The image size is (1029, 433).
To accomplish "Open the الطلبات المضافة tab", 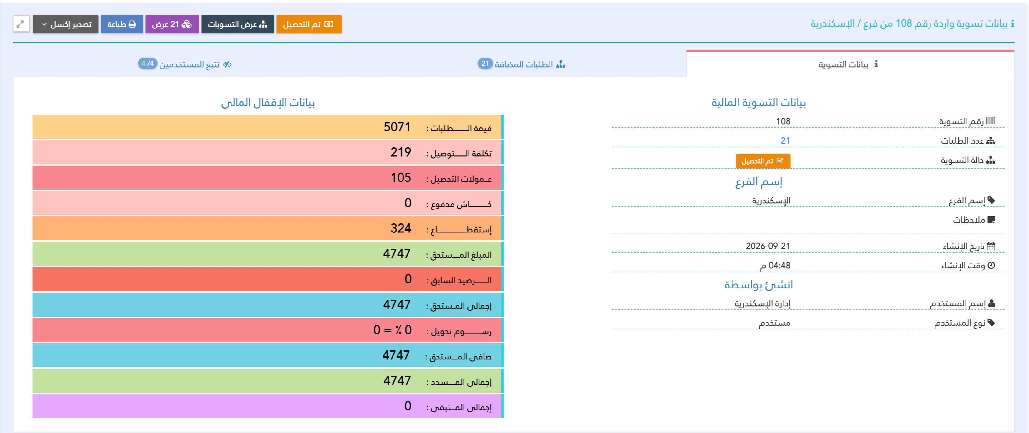I will [x=521, y=64].
